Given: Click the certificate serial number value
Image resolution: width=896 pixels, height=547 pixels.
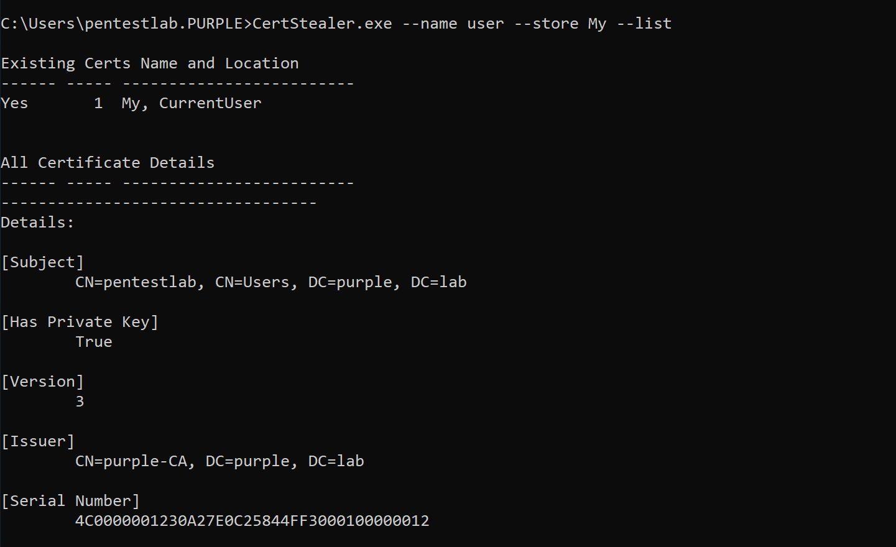Looking at the screenshot, I should click(x=252, y=521).
